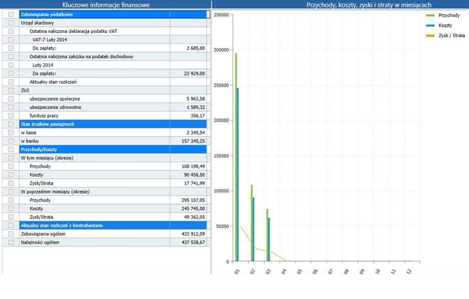Click value 5 963,58

196,98
